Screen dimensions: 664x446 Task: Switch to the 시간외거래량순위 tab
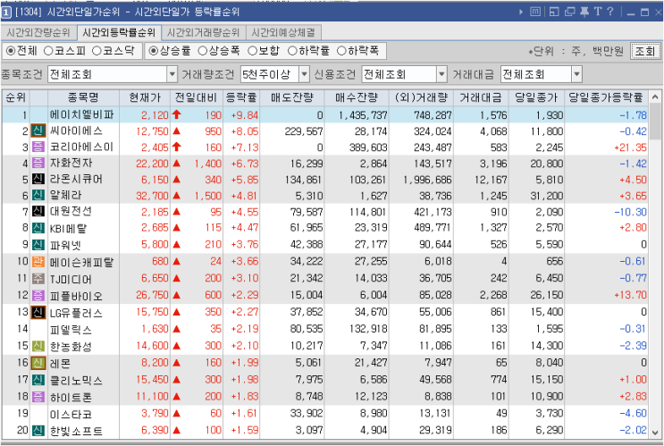click(203, 32)
